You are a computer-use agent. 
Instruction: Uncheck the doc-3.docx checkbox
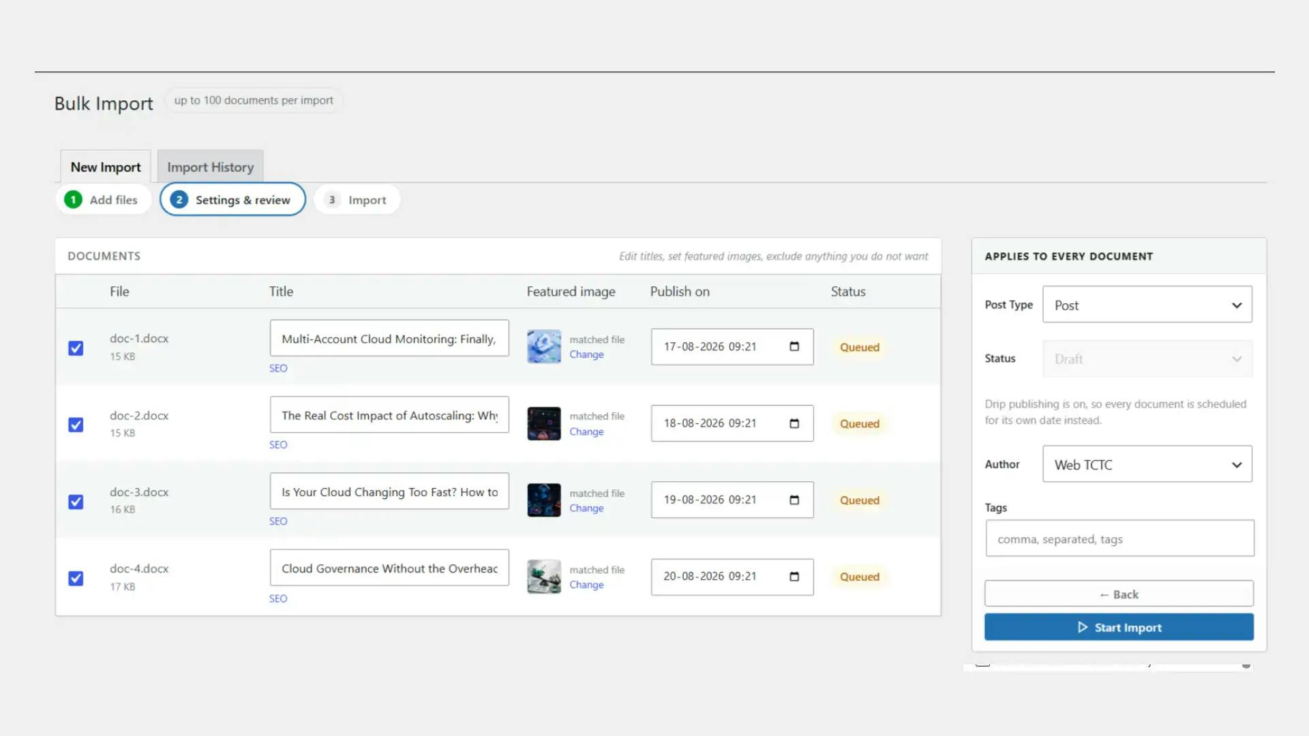click(x=76, y=502)
